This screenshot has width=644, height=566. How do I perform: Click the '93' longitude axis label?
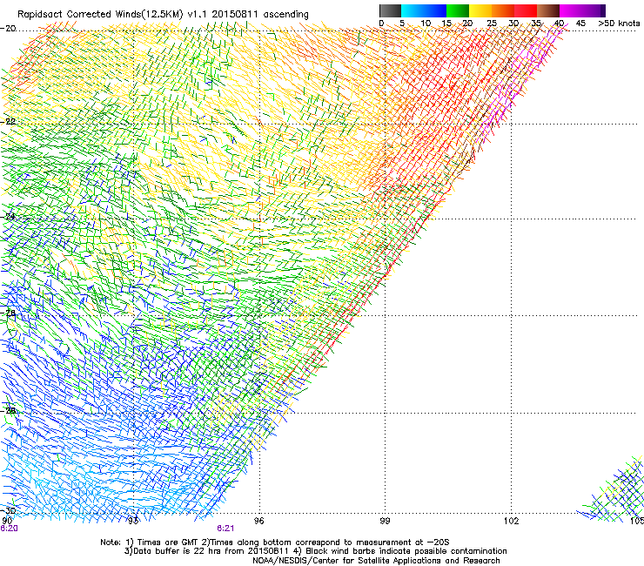(x=132, y=521)
